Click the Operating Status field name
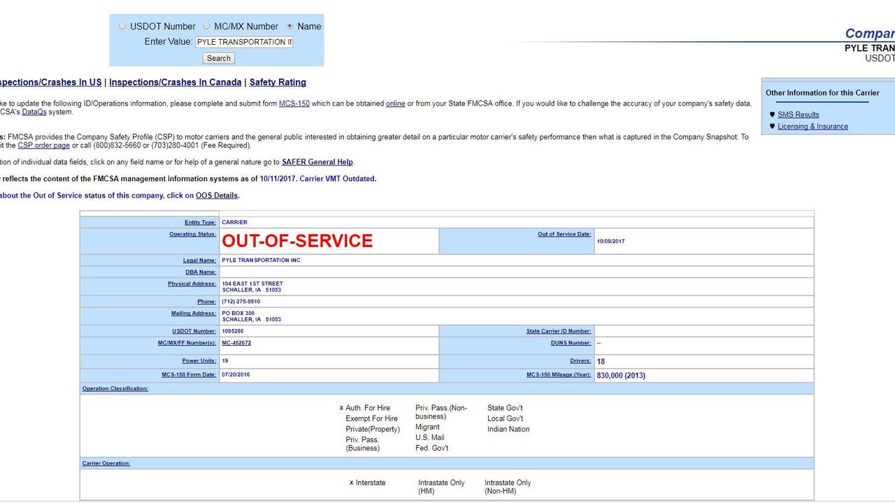This screenshot has height=503, width=895. click(x=192, y=234)
